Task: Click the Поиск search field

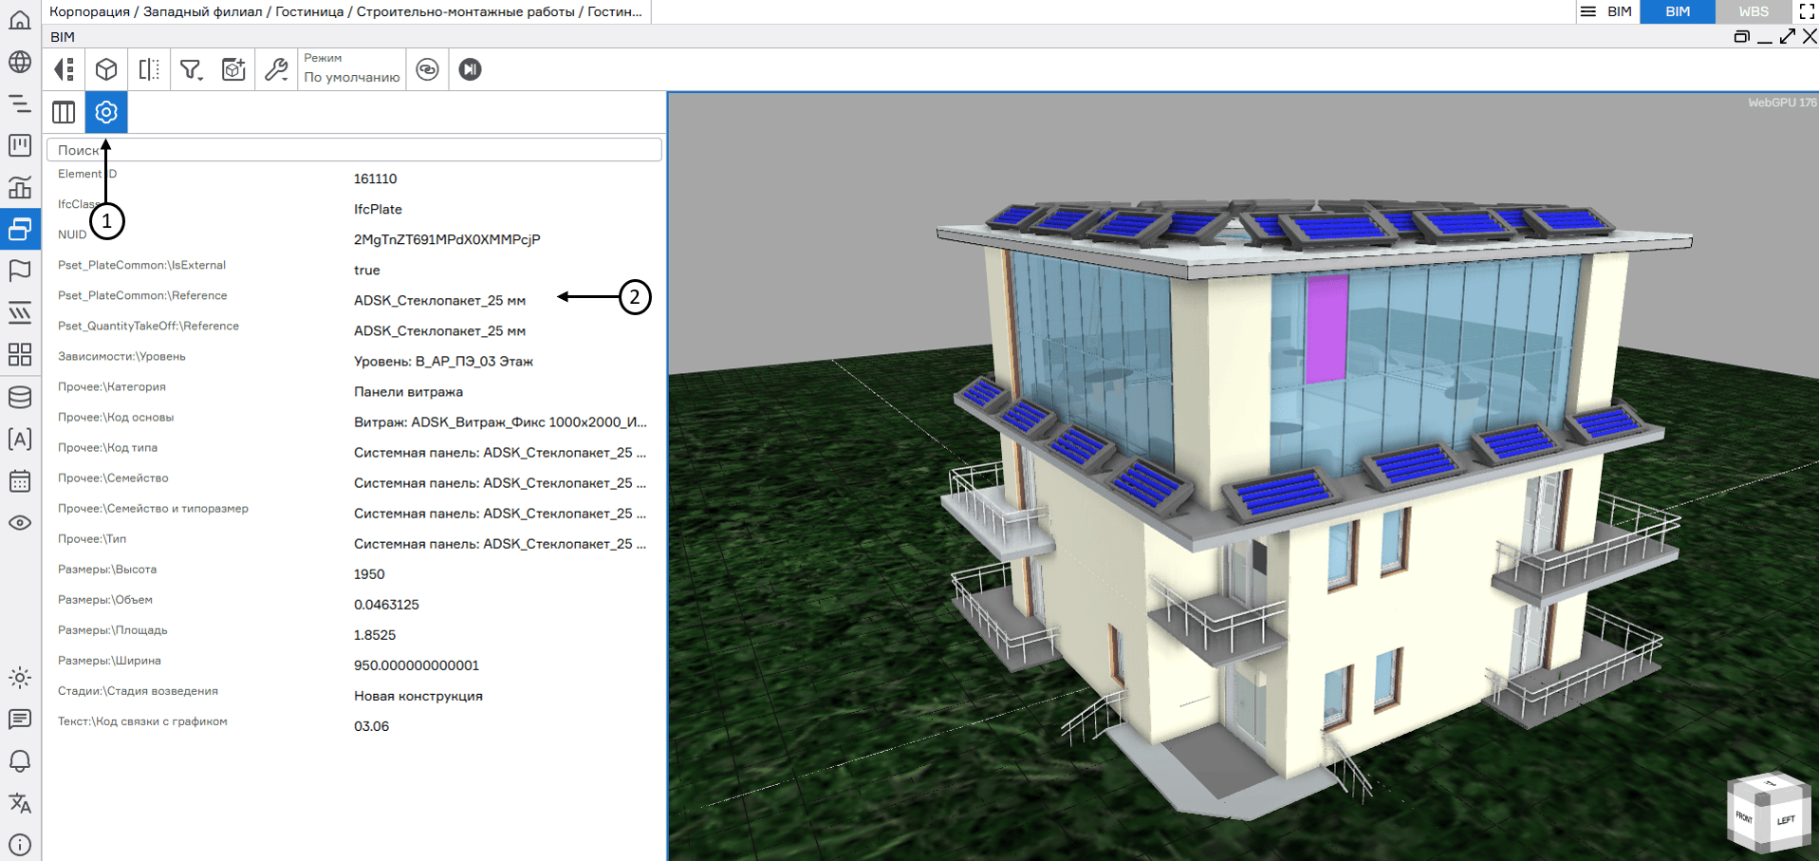Action: [x=354, y=150]
